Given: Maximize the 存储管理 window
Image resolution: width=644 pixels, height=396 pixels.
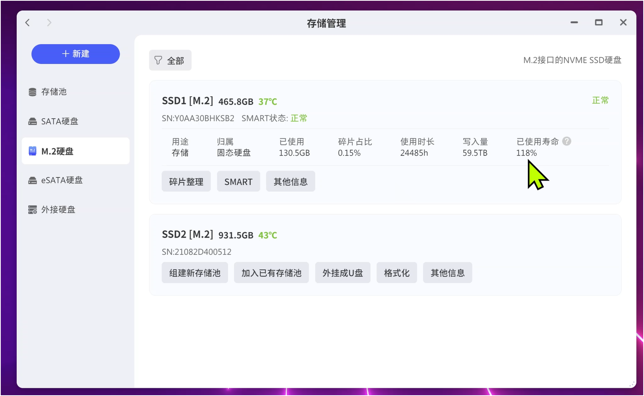Looking at the screenshot, I should click(x=599, y=23).
